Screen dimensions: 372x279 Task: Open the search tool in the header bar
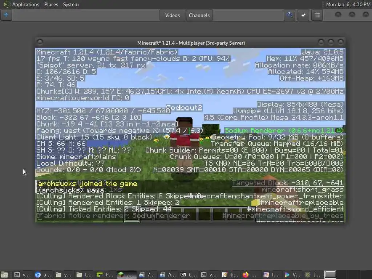[290, 15]
